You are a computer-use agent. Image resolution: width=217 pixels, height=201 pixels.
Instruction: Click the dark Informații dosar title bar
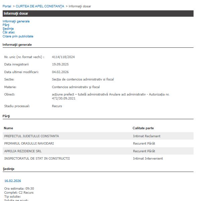98,14
